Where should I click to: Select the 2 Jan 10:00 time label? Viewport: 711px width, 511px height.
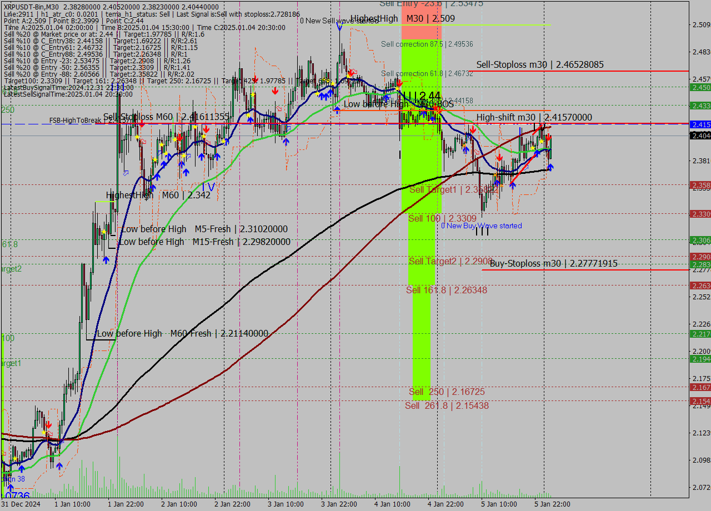point(179,504)
